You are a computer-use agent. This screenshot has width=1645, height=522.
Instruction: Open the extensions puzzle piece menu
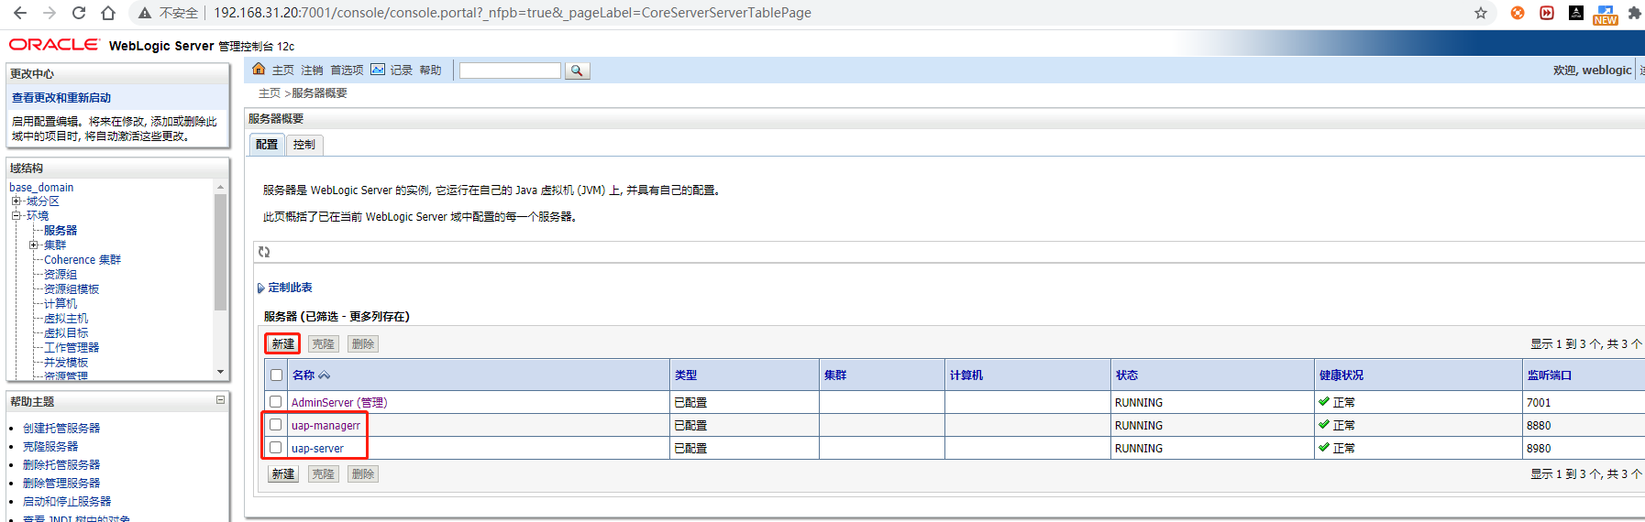point(1635,13)
